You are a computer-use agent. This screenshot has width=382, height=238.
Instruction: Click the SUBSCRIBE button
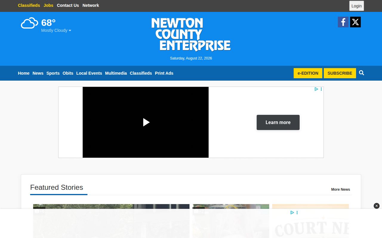pyautogui.click(x=340, y=73)
